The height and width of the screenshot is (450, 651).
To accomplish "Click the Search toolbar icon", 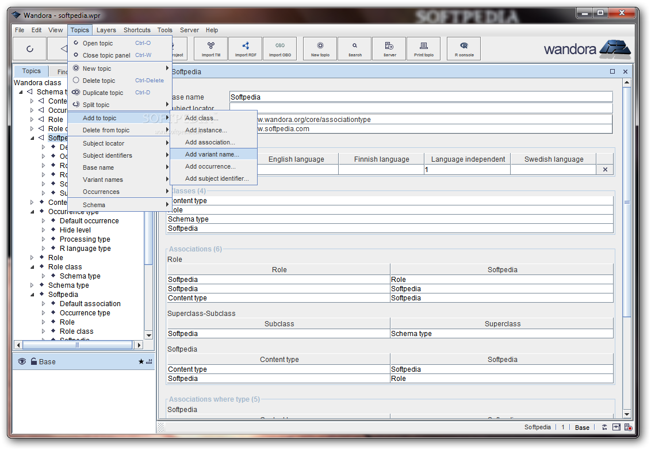I will pos(355,48).
